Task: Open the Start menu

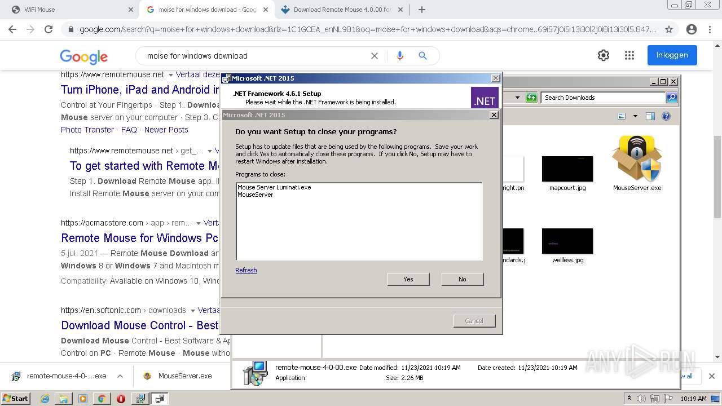Action: point(16,398)
